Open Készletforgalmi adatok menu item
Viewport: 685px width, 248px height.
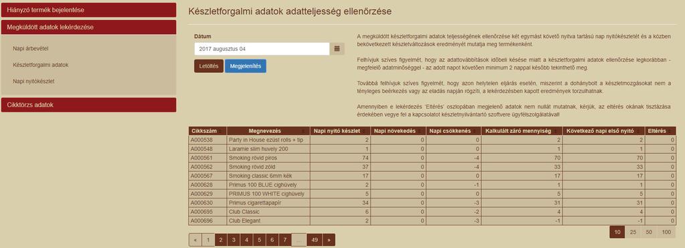41,65
